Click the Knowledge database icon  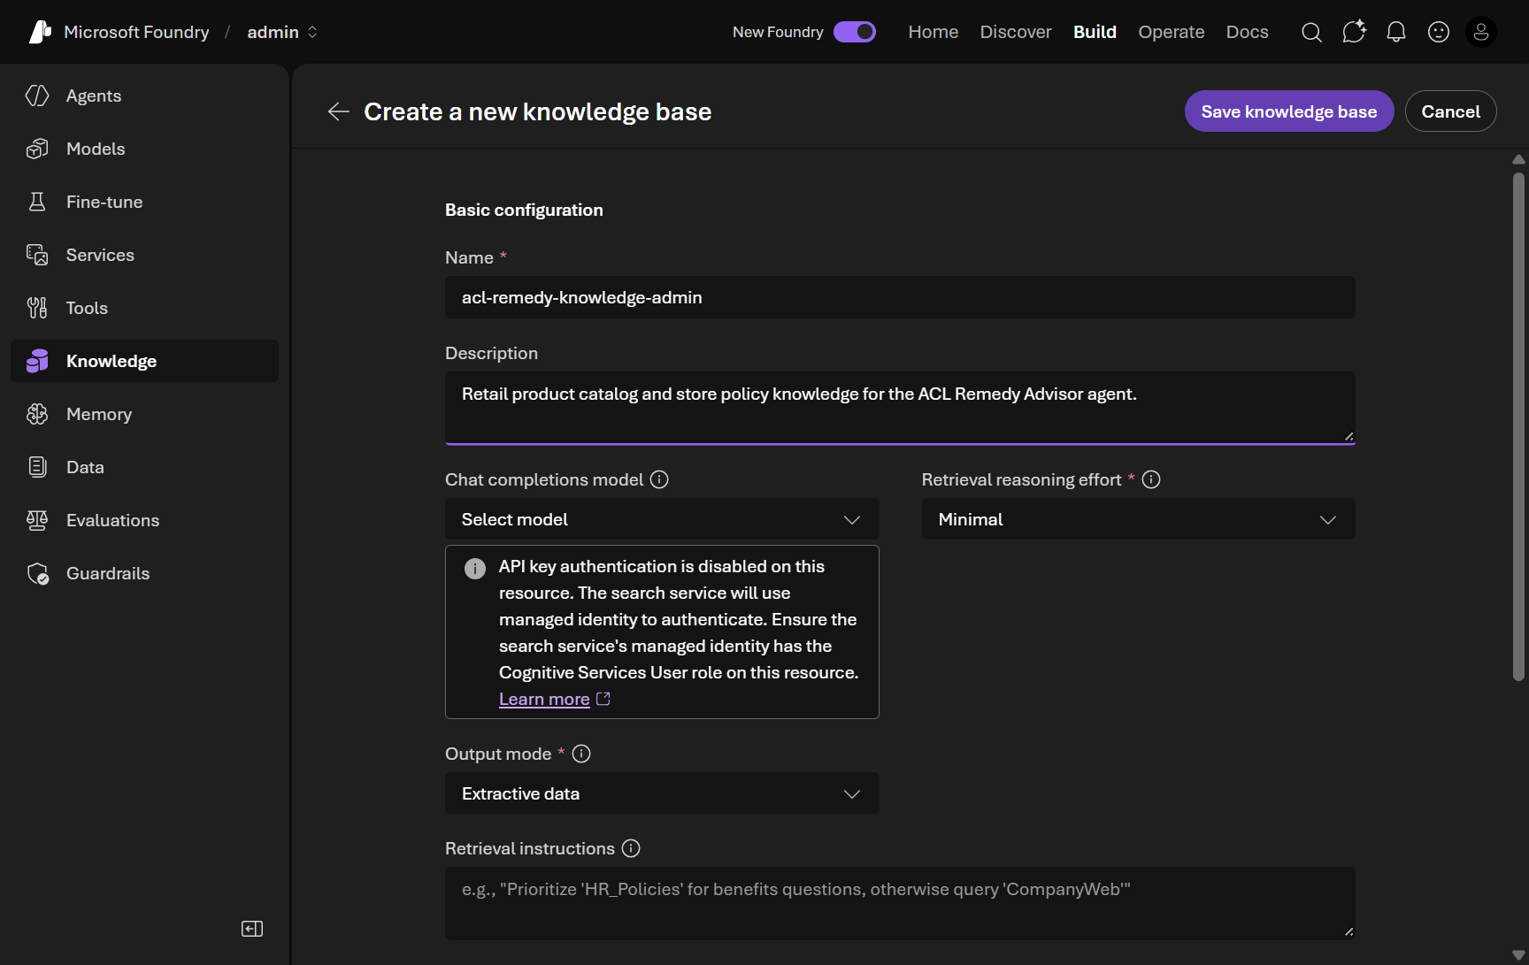click(37, 361)
